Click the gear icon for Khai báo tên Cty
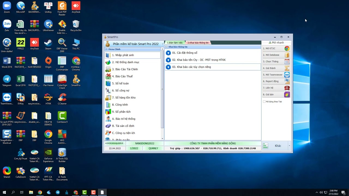 coord(168,60)
